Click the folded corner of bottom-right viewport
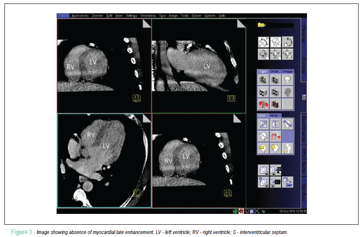 pos(237,118)
